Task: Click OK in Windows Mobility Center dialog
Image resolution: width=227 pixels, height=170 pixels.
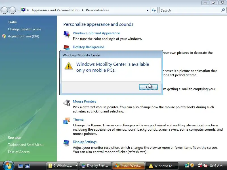Action: [x=148, y=87]
